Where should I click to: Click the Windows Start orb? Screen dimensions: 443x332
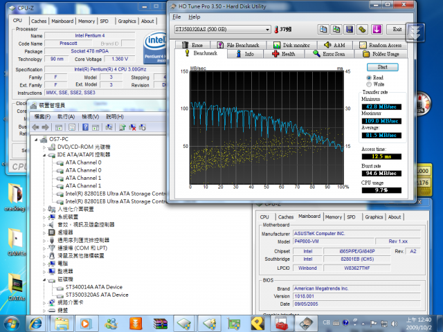[x=12, y=324]
